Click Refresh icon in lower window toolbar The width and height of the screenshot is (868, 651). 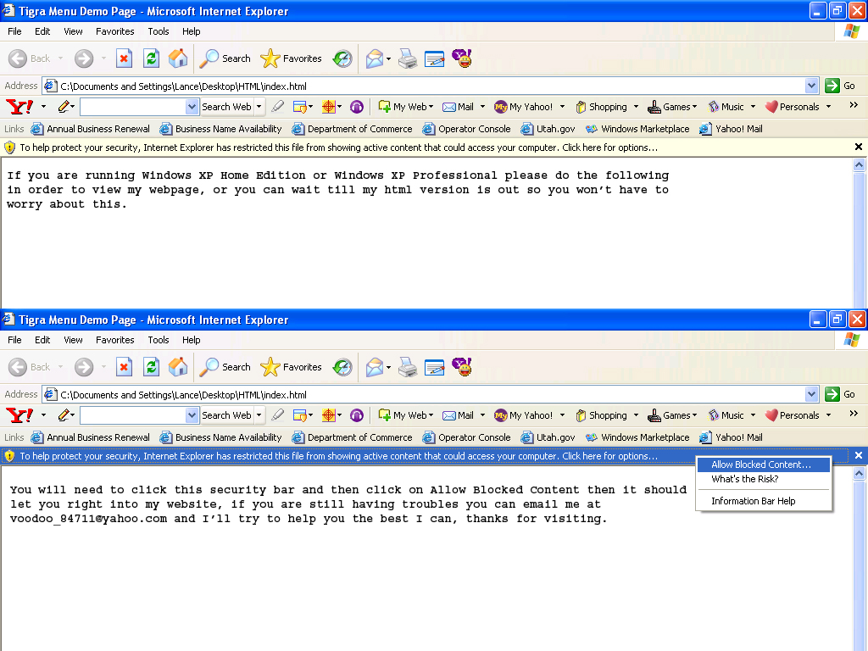151,366
